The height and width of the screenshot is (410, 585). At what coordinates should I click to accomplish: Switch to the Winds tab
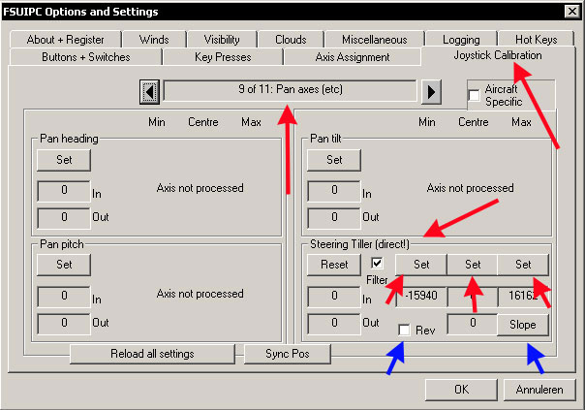[x=154, y=39]
